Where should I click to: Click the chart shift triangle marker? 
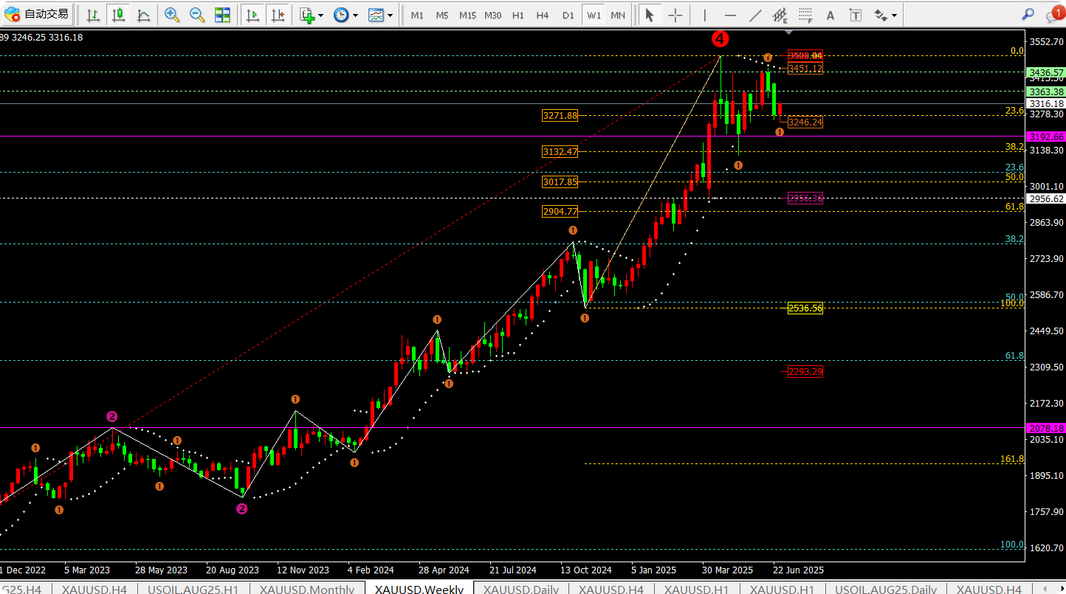point(788,32)
